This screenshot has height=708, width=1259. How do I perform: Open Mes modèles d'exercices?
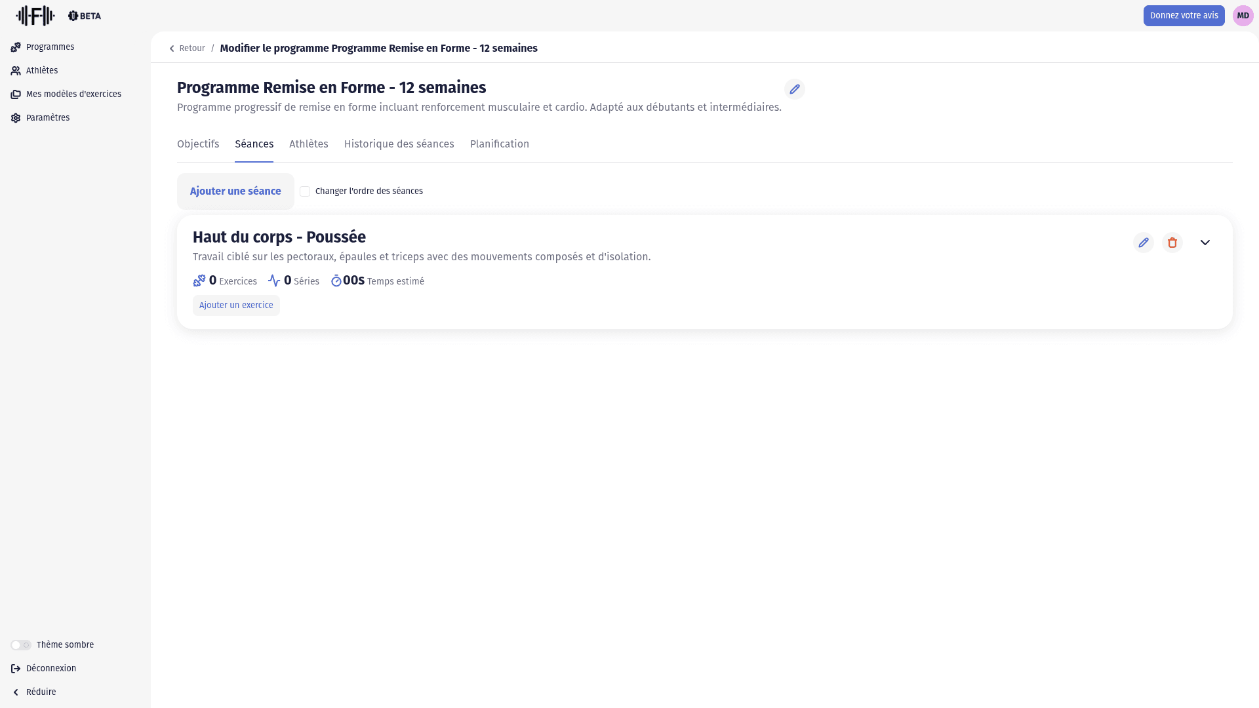(73, 94)
